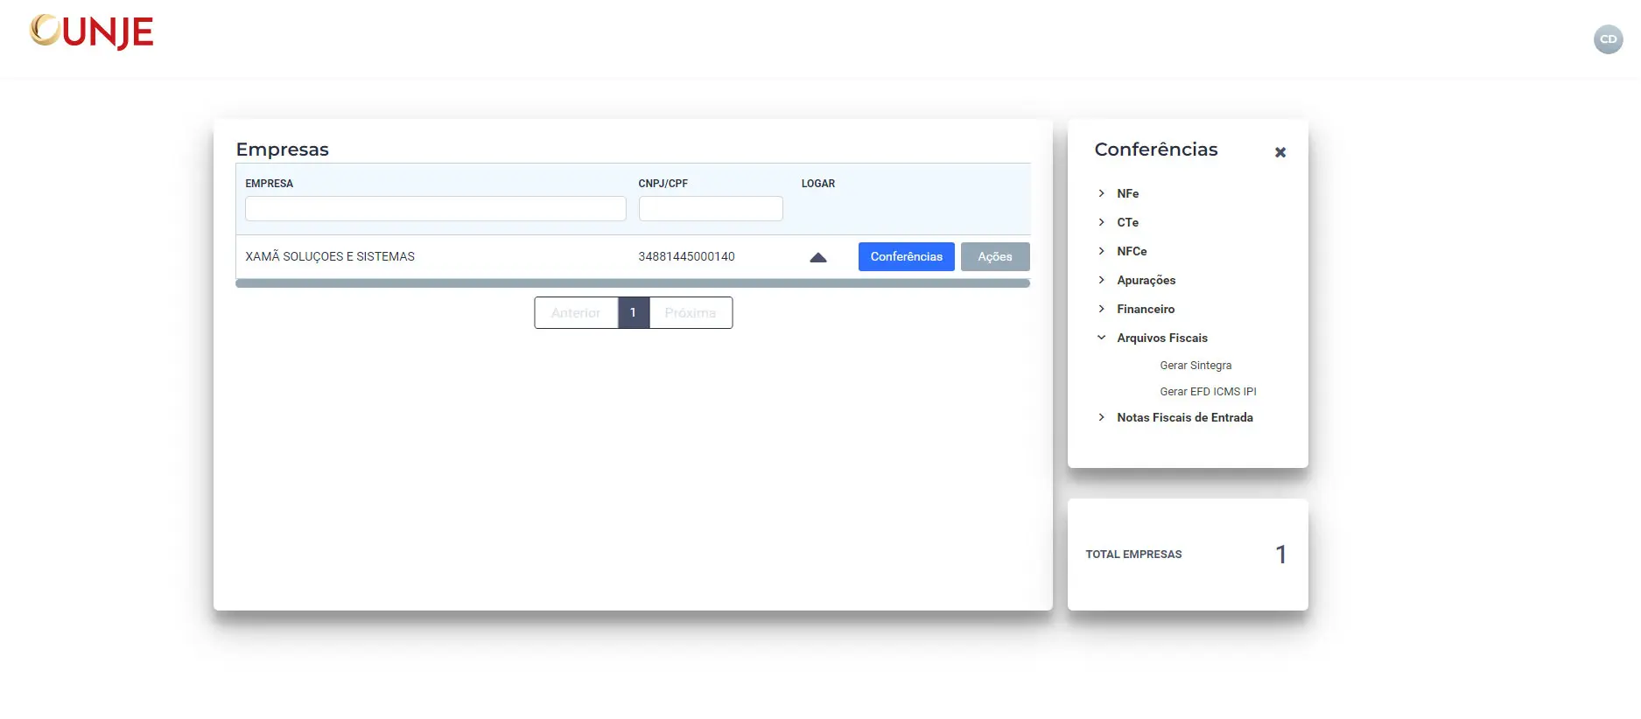The image size is (1641, 719).
Task: Expand the NFCe section chevron
Action: [1101, 251]
